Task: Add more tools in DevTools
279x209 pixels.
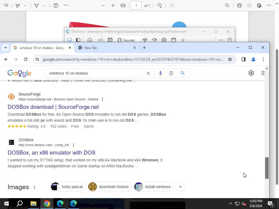Action: [183, 40]
